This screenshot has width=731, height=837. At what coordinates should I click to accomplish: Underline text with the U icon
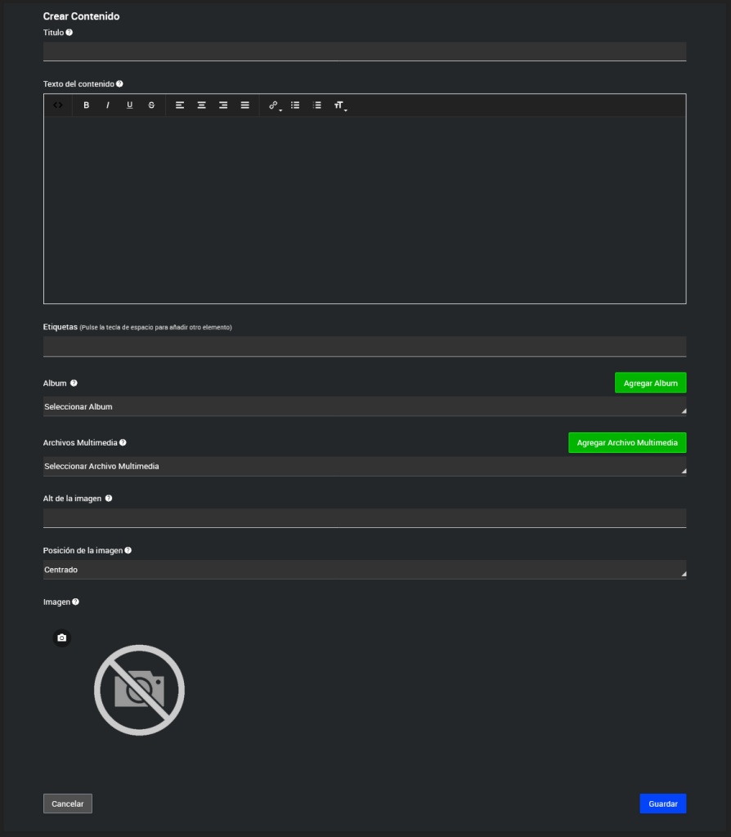(129, 105)
